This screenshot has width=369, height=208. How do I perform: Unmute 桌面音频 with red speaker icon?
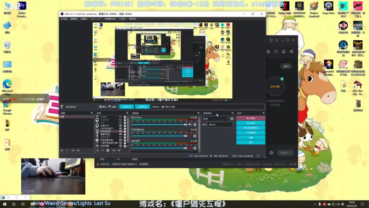(190, 148)
